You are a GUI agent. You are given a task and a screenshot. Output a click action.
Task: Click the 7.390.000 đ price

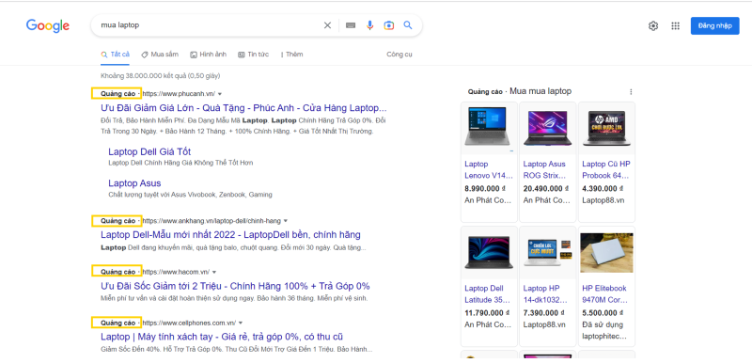544,313
